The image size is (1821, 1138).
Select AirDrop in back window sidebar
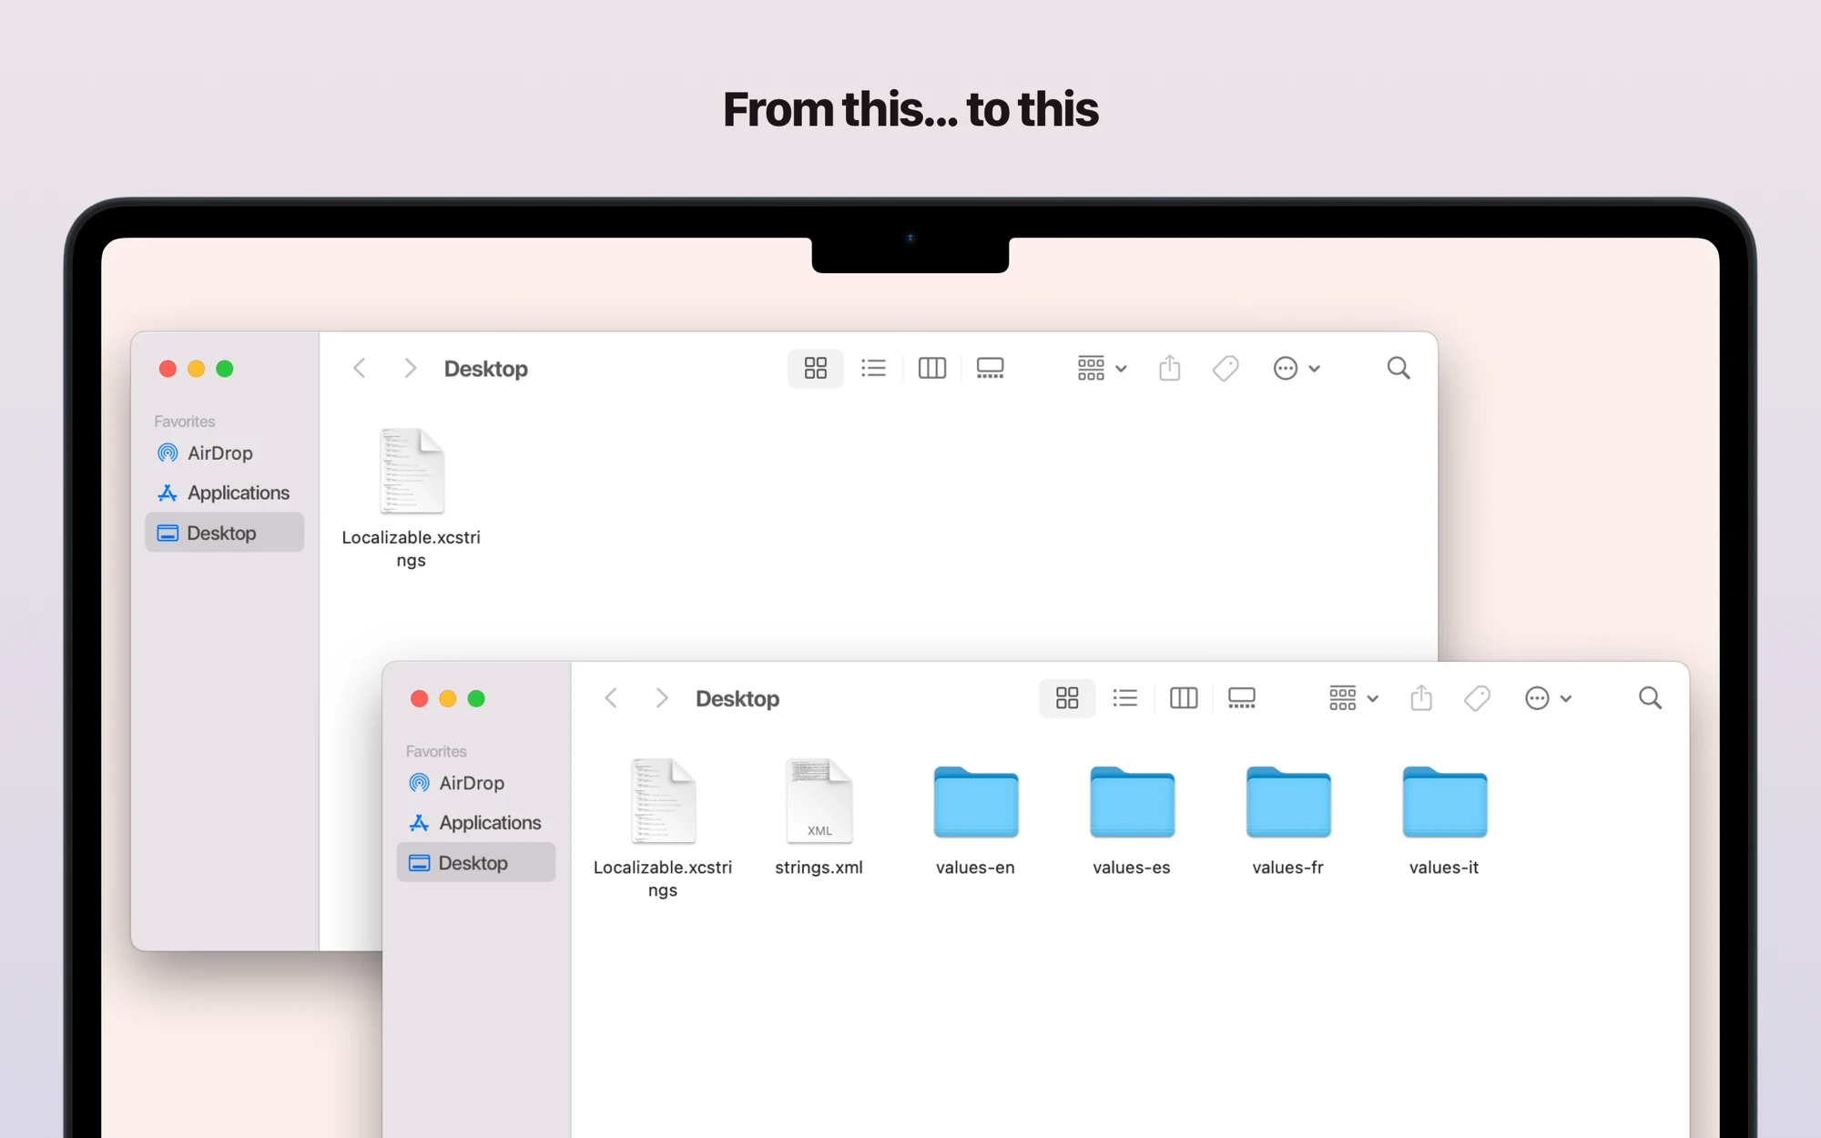[224, 452]
